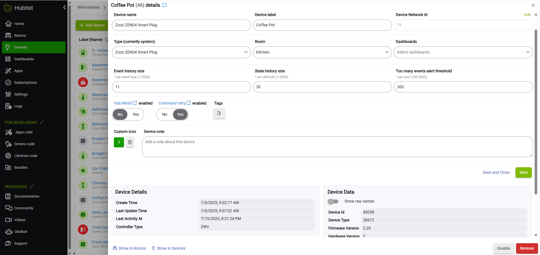Click the Breaker device icon

[x=83, y=141]
